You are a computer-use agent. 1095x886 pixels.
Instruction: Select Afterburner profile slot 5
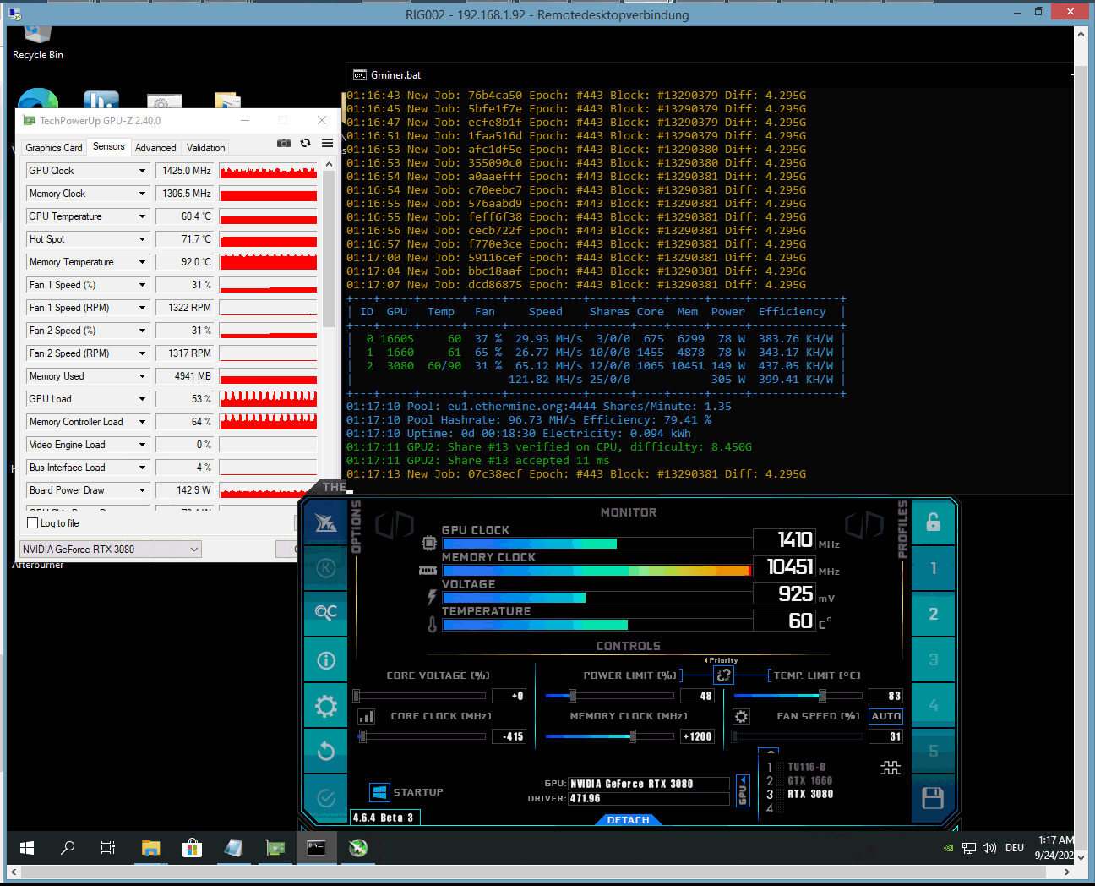tap(933, 751)
